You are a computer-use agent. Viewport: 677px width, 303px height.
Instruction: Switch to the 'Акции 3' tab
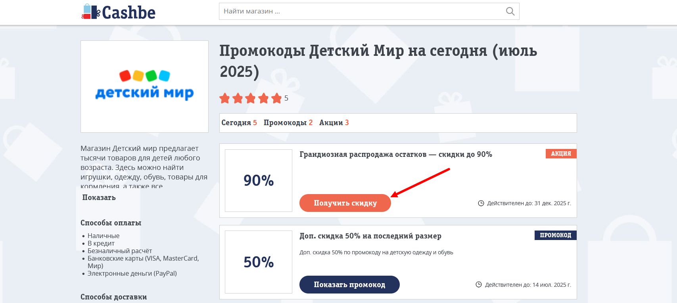point(334,123)
